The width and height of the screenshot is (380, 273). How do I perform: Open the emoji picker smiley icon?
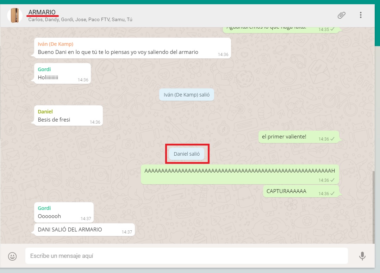click(x=13, y=256)
